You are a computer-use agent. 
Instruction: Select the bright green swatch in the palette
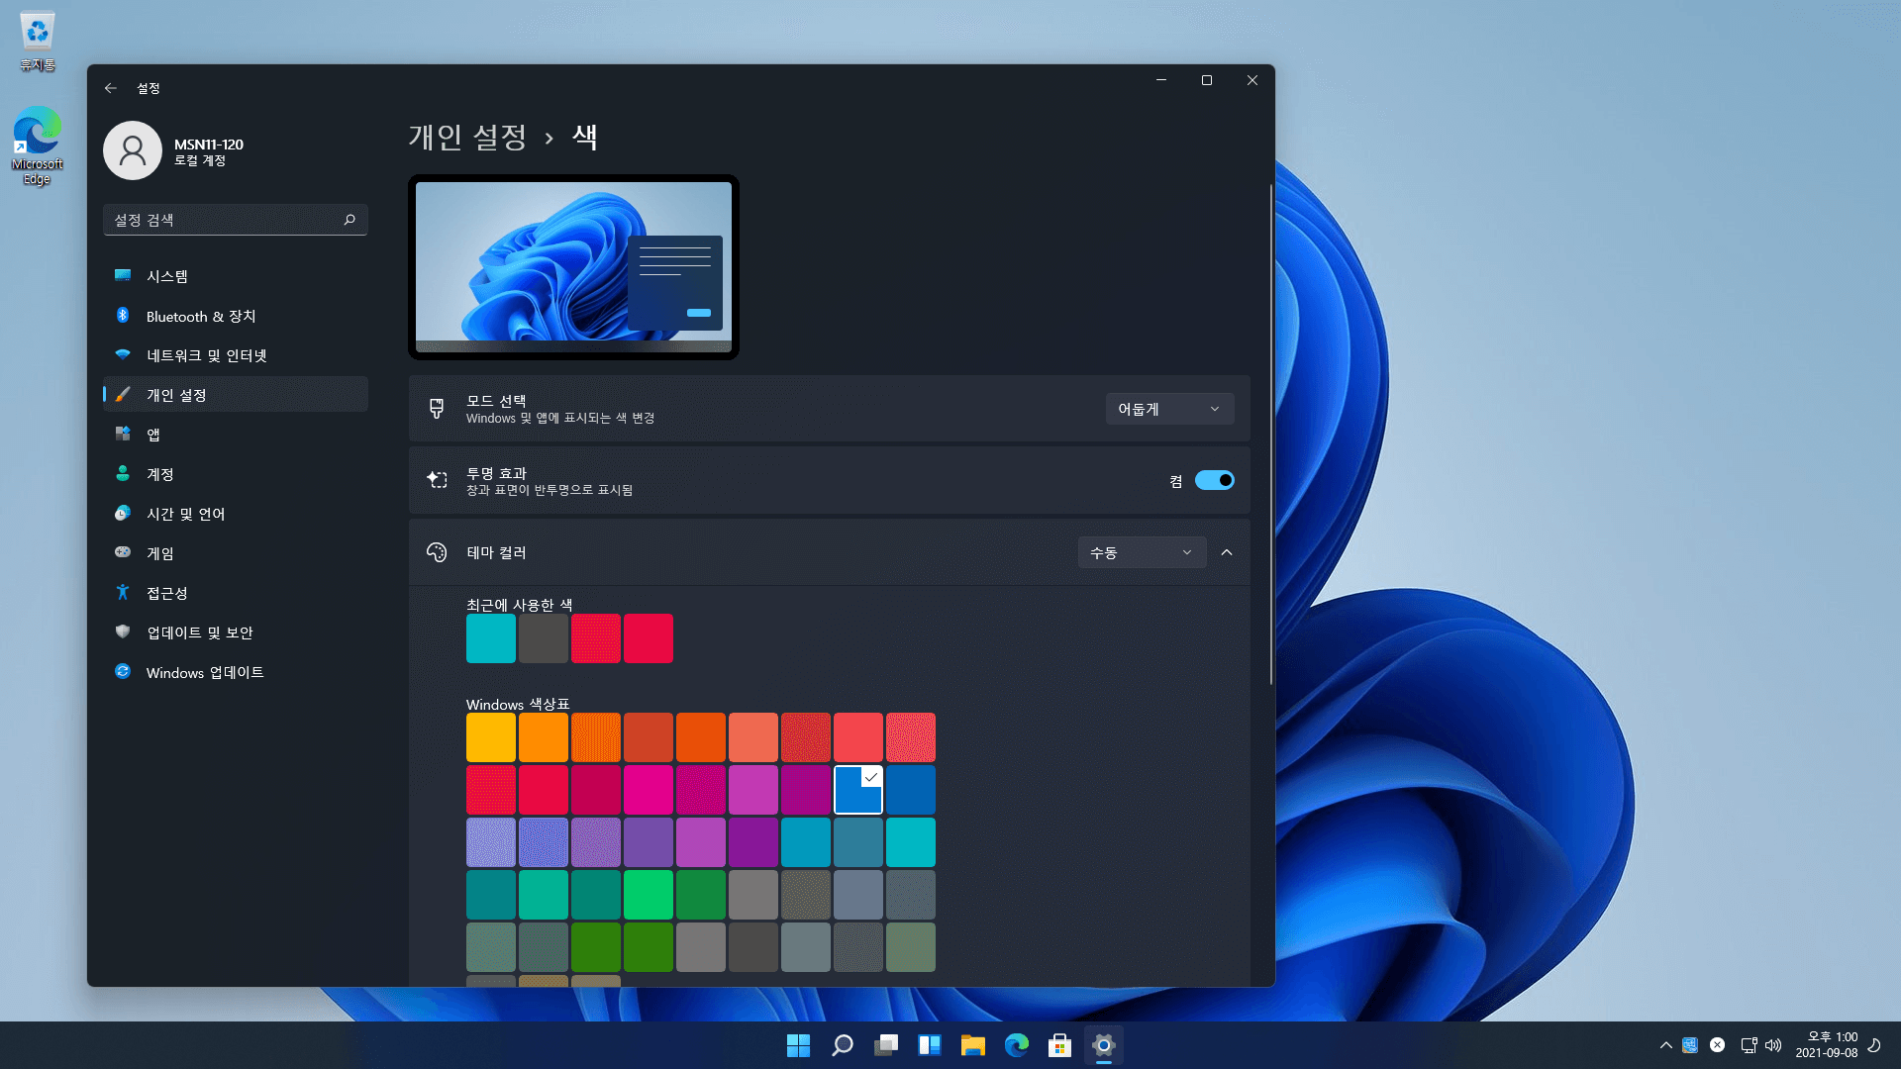tap(649, 895)
